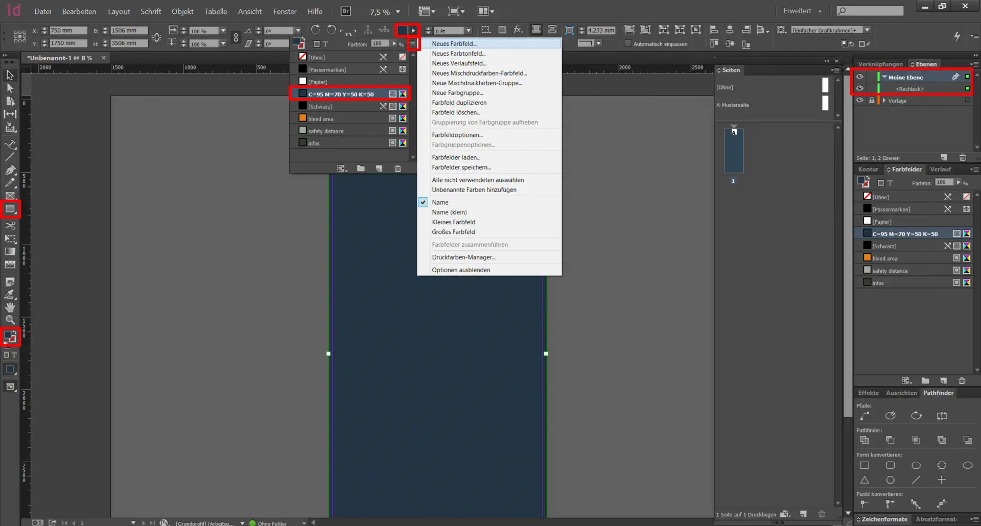The image size is (981, 526).
Task: Select the Rectangle tool in toolbox
Action: 10,209
